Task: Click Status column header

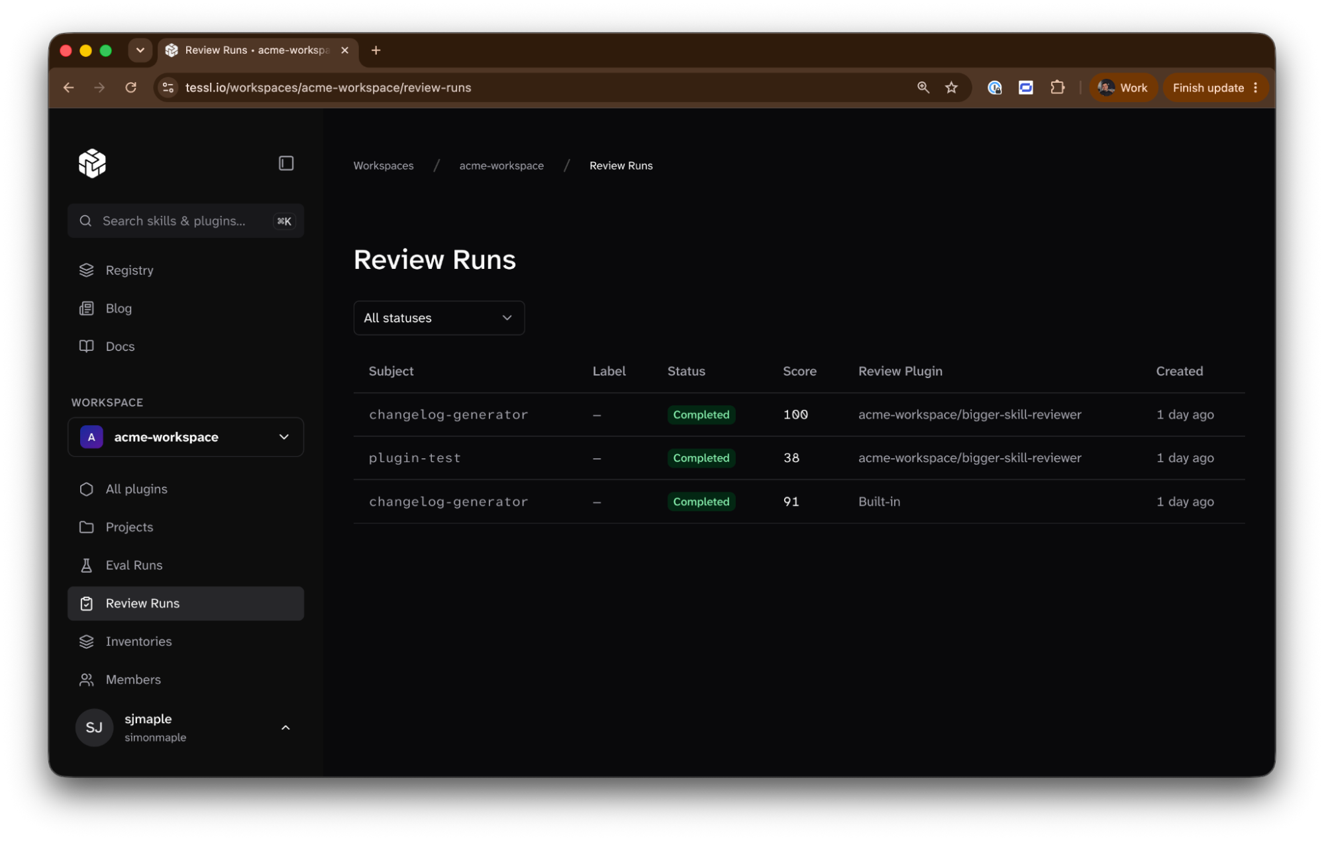Action: point(686,371)
